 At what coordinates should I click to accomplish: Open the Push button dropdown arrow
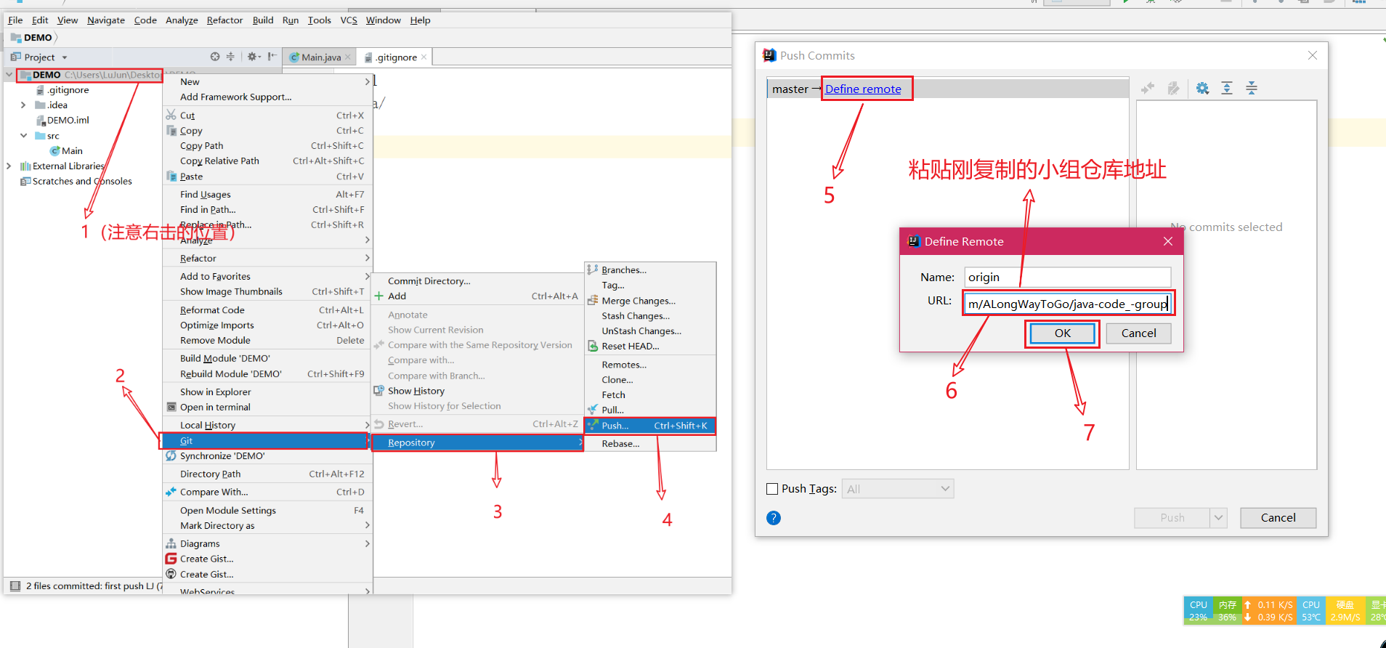tap(1219, 518)
